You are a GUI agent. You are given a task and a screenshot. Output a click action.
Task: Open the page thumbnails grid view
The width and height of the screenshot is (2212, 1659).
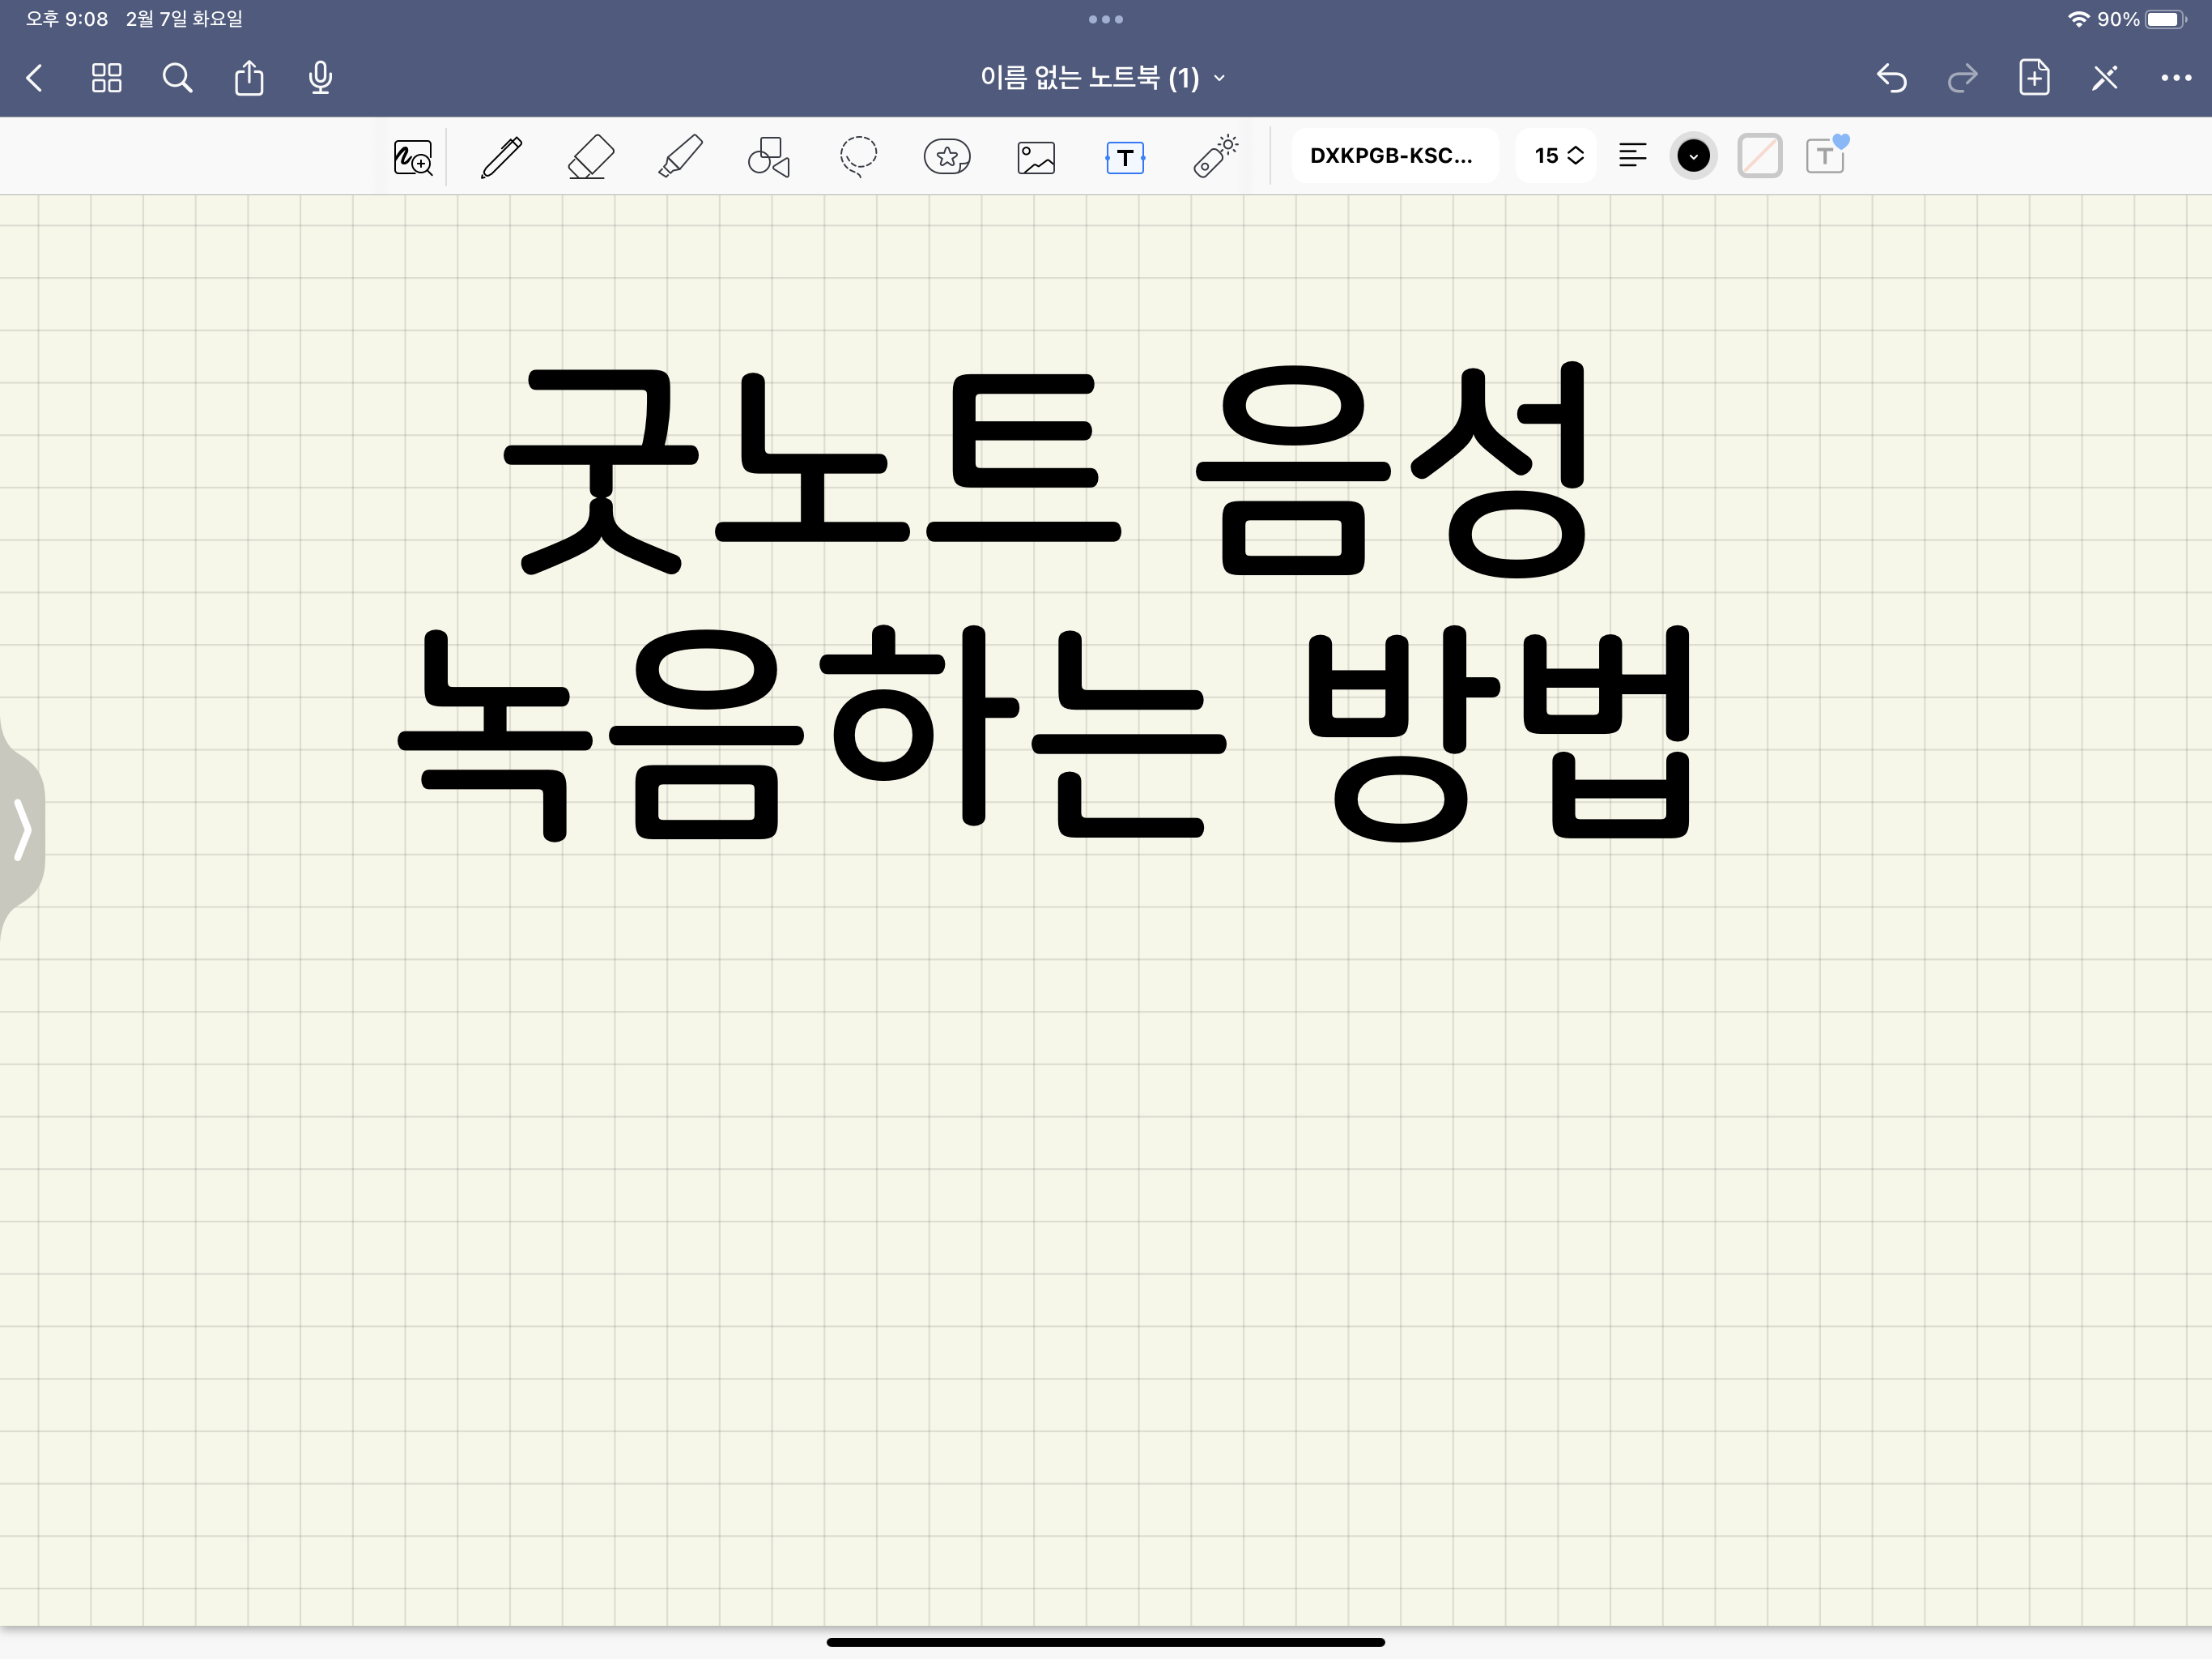point(106,78)
